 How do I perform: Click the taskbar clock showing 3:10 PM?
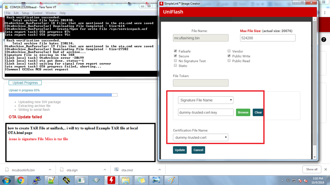click(x=317, y=180)
